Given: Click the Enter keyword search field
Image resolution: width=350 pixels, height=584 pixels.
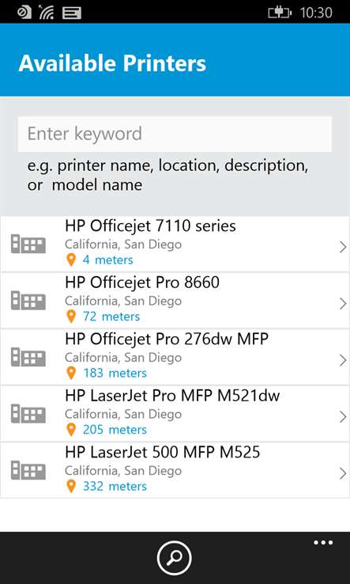Looking at the screenshot, I should pos(175,134).
